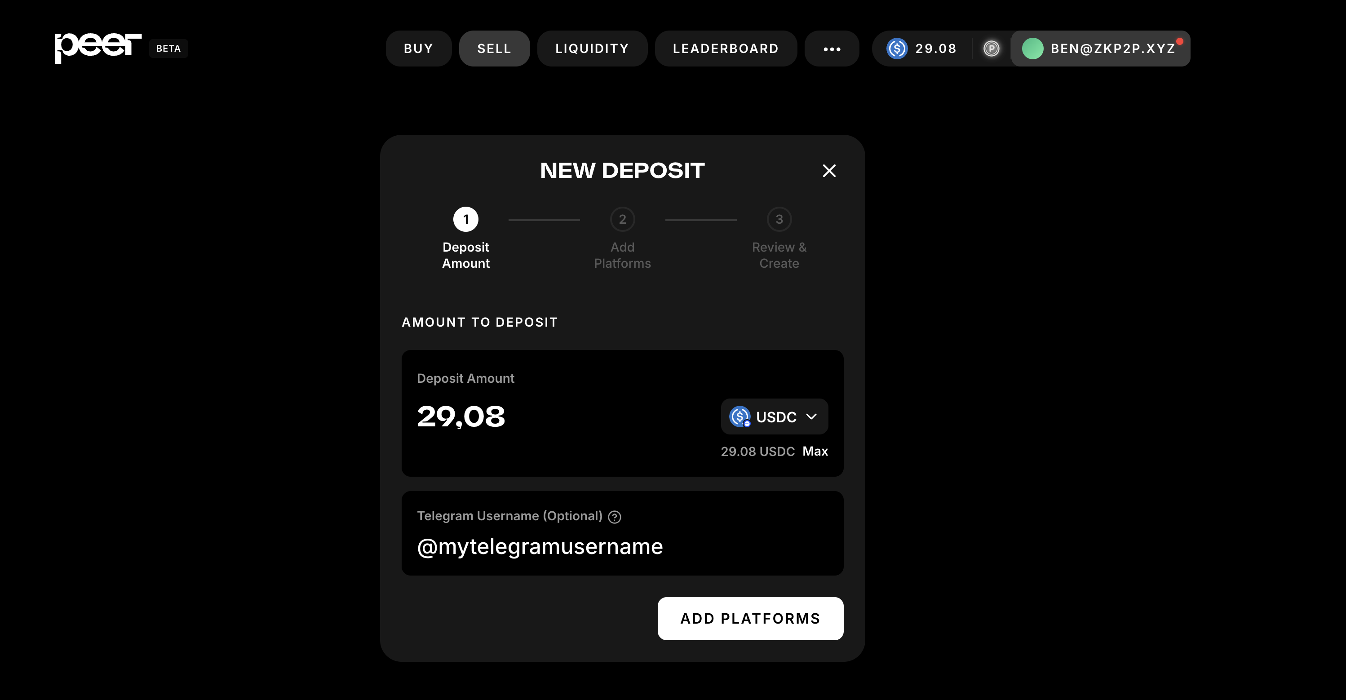The image size is (1346, 700).
Task: Switch to the Buy tab
Action: (419, 49)
